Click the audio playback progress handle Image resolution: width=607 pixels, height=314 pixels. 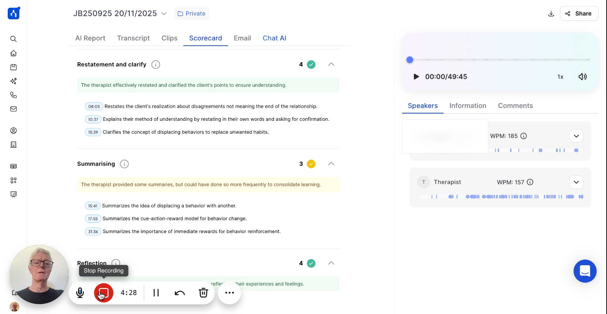pos(410,60)
